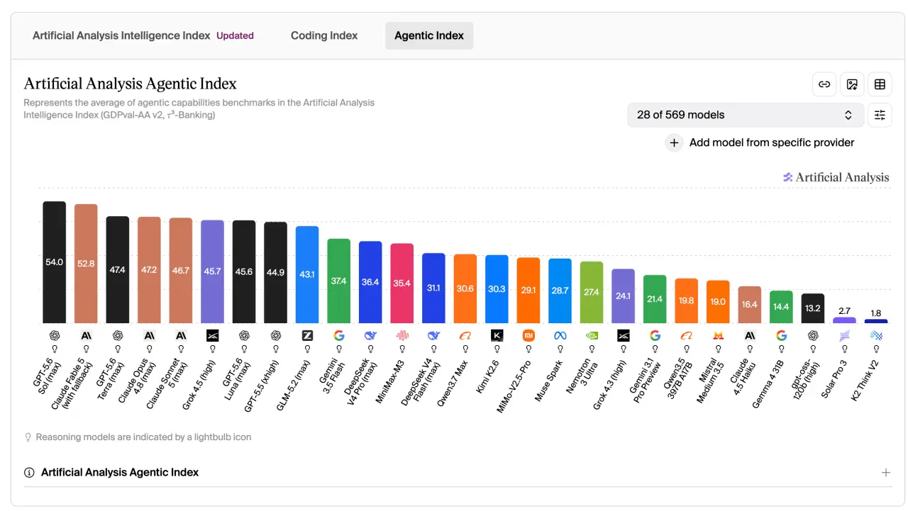
Task: Click the Artificial Analysis logo above the chart
Action: coord(836,177)
